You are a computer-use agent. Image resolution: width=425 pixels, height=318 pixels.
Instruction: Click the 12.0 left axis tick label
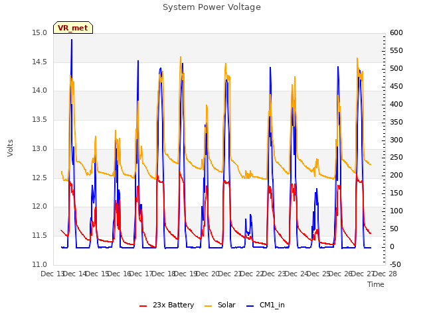pos(39,207)
